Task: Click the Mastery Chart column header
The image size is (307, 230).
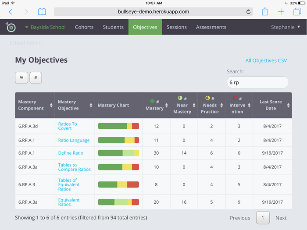Action: point(118,105)
